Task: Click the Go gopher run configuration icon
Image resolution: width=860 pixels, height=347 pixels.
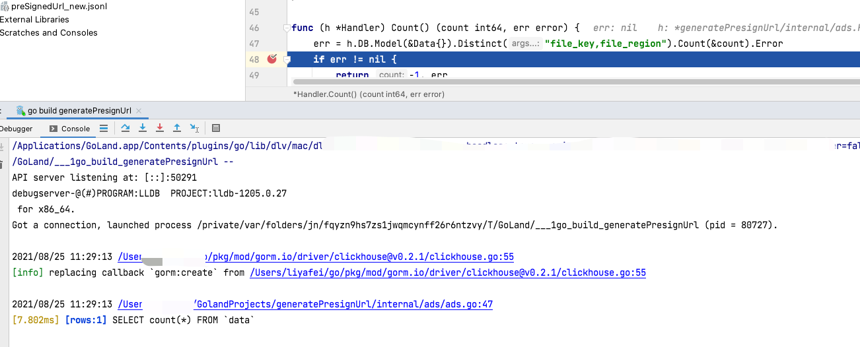Action: click(x=20, y=111)
